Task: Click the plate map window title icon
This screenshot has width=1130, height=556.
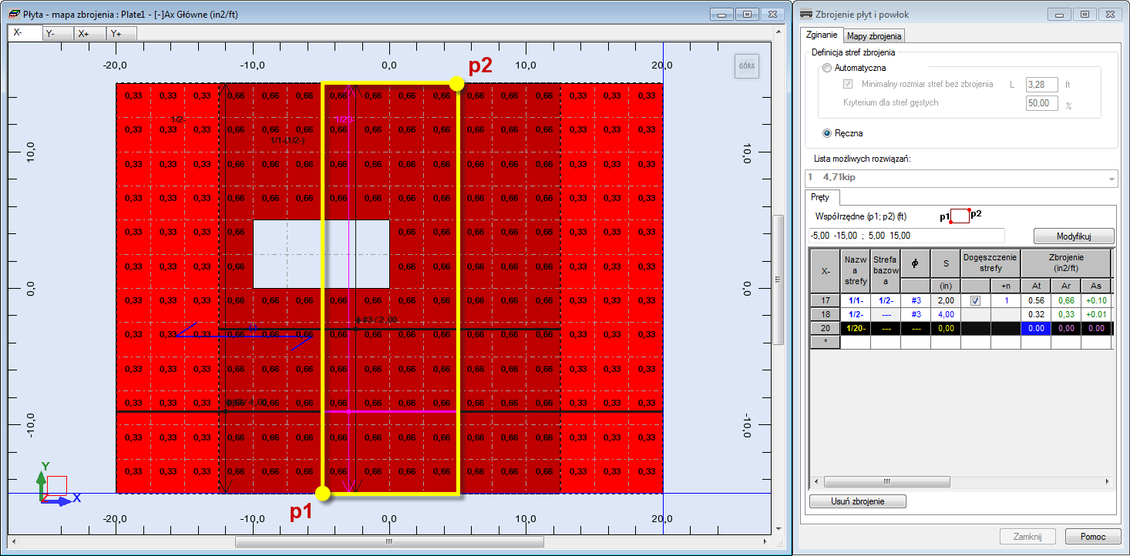Action: click(14, 13)
